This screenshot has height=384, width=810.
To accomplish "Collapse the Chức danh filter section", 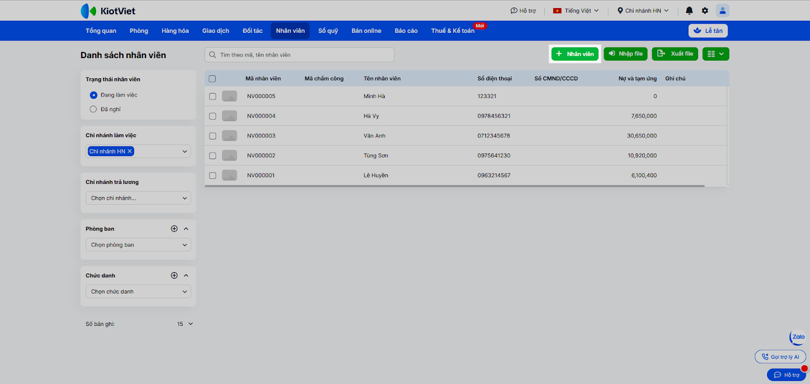I will coord(186,275).
